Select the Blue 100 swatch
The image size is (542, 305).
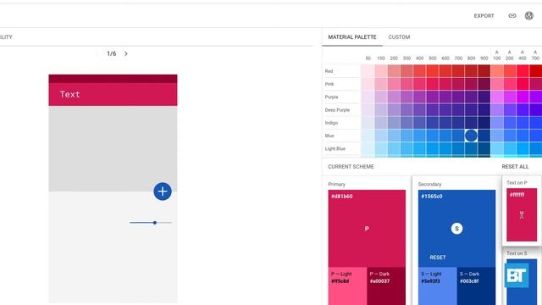click(380, 136)
